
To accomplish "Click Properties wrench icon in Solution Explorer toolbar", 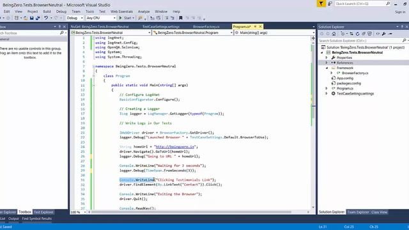I will click(384, 34).
